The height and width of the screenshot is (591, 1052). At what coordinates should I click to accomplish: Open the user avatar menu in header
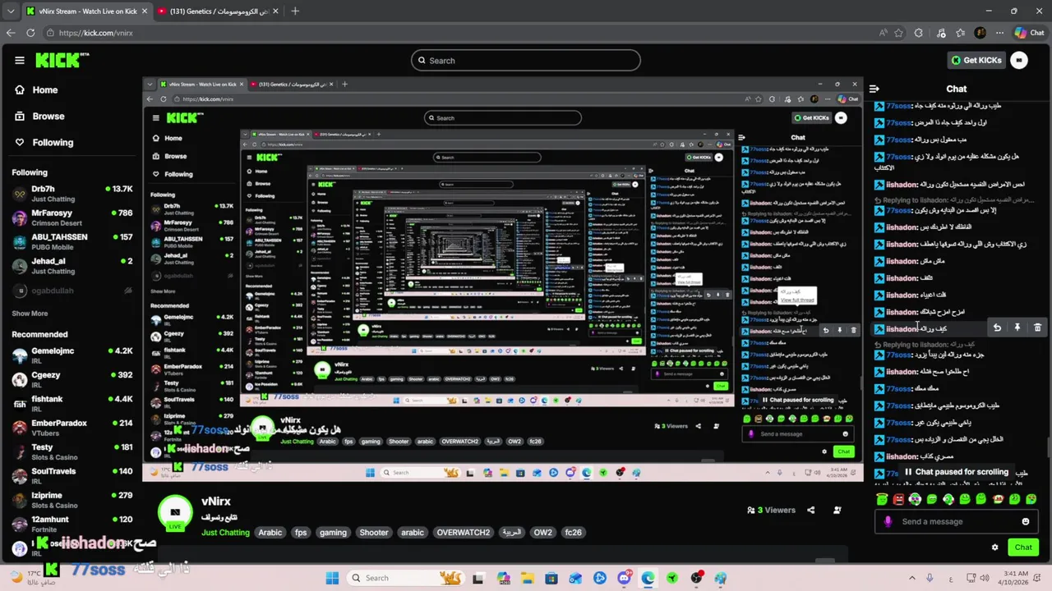(1019, 60)
